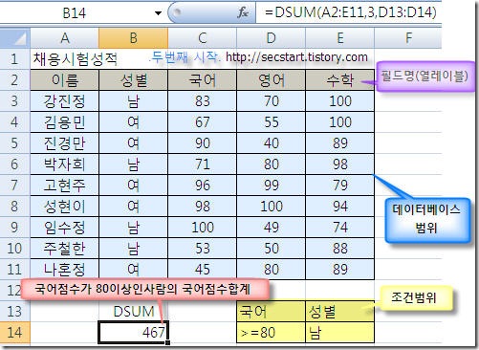Select the >=80 criteria cell
Viewport: 479px width, 350px height.
coord(271,333)
